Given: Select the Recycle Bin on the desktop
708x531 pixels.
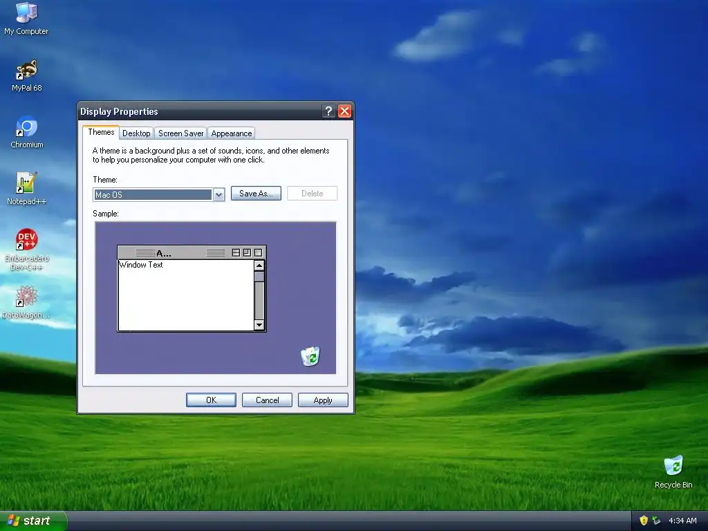Looking at the screenshot, I should click(x=673, y=472).
